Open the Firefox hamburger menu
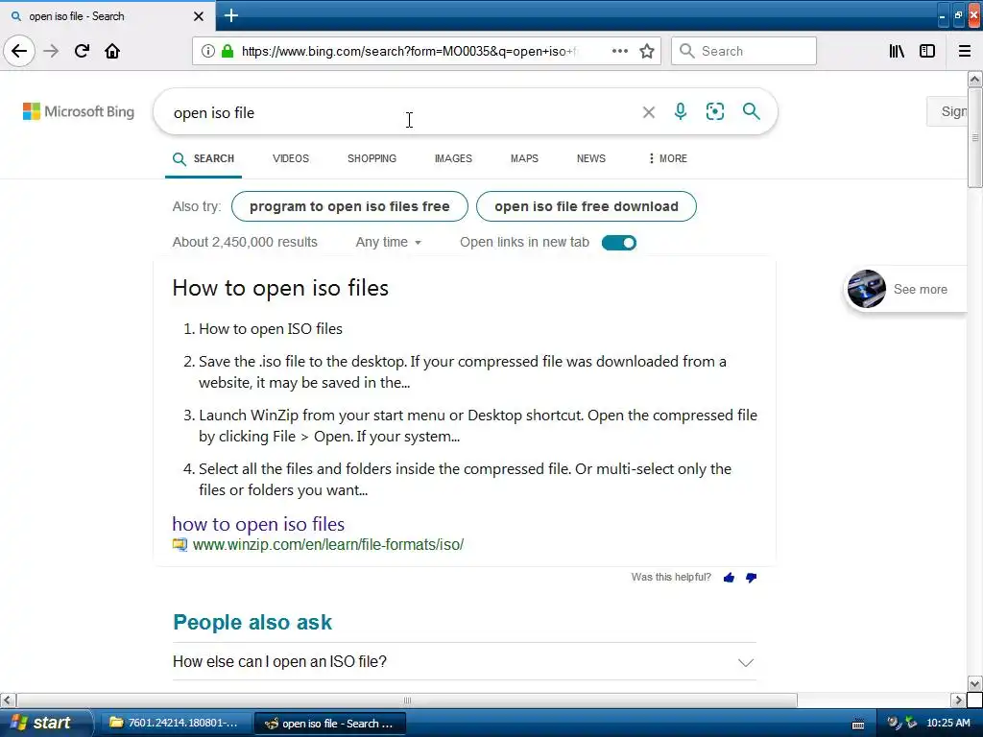The width and height of the screenshot is (983, 737). pyautogui.click(x=965, y=51)
